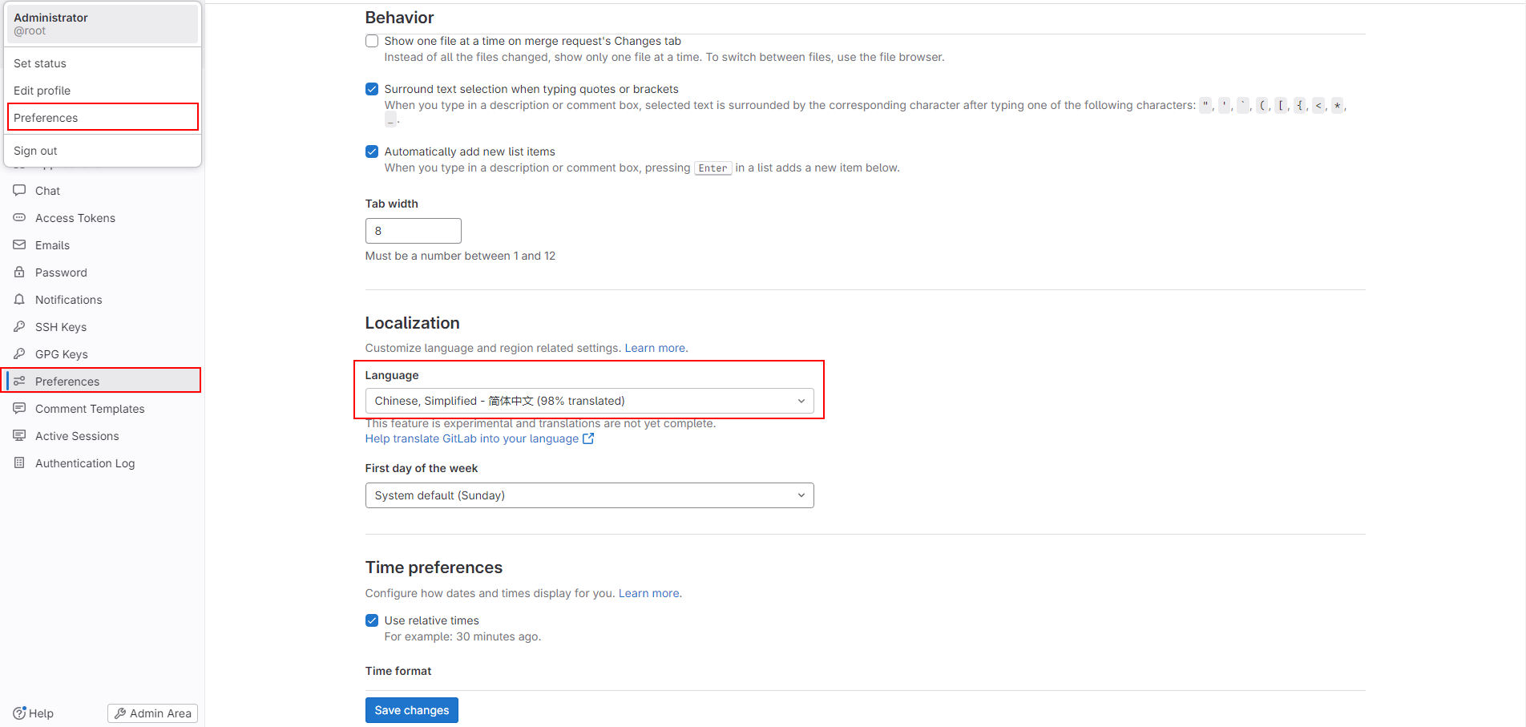Click the Help question mark icon
This screenshot has height=727, width=1526.
pos(19,713)
